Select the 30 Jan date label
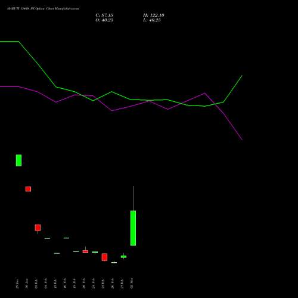The height and width of the screenshot is (298, 298). [x=27, y=284]
